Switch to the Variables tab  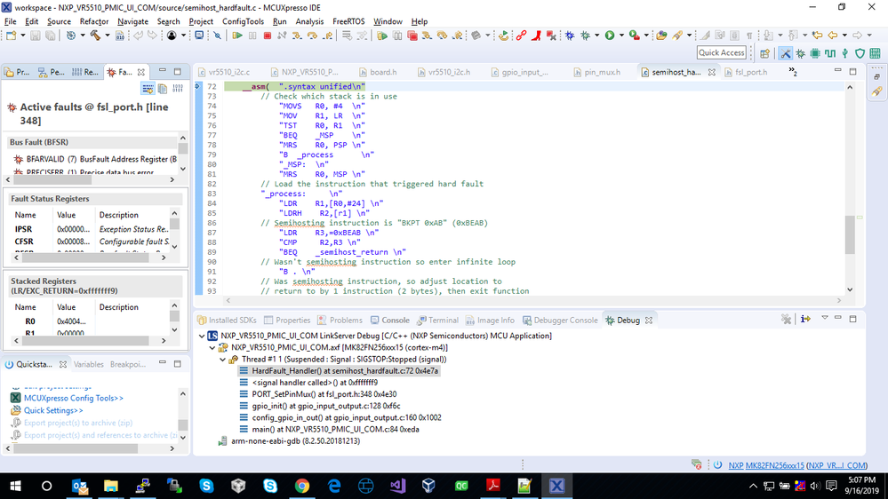tap(88, 364)
